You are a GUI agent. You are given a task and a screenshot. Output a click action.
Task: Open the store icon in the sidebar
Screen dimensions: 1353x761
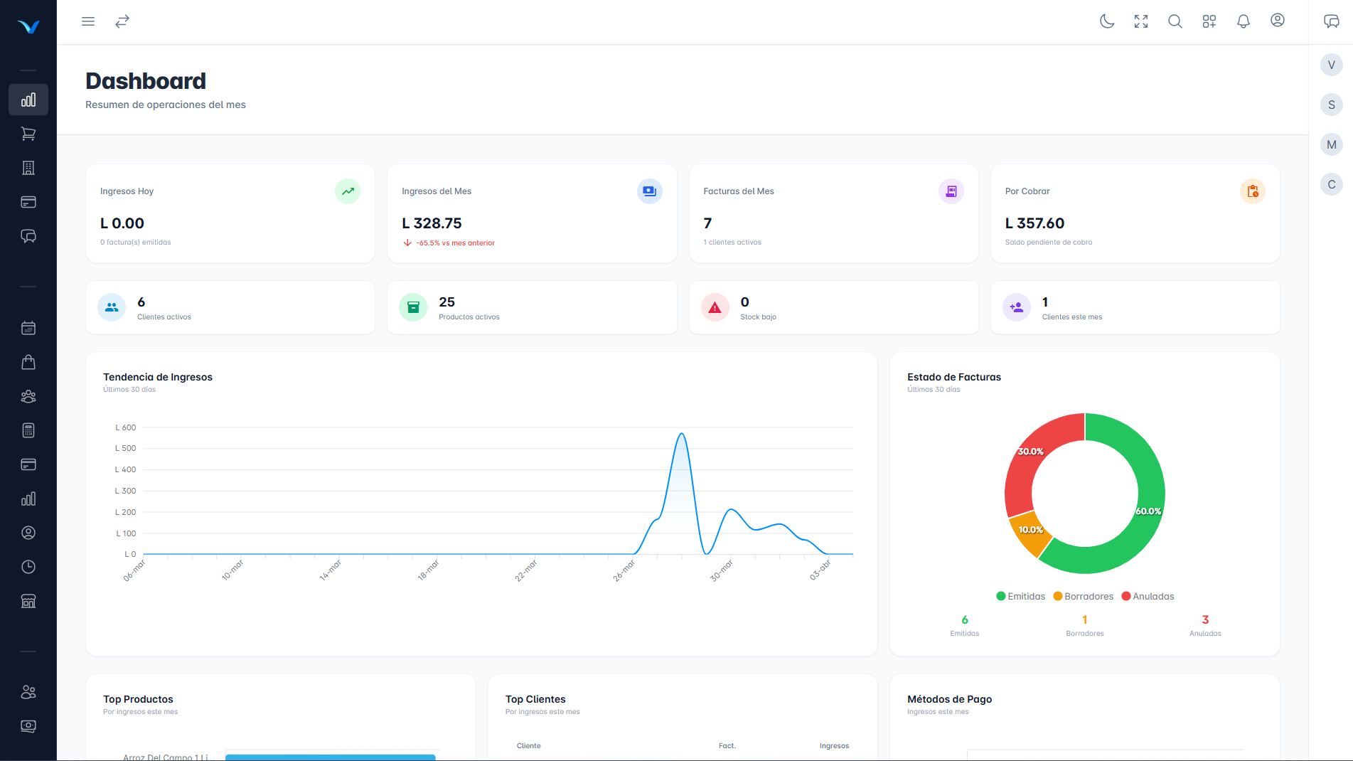point(28,600)
